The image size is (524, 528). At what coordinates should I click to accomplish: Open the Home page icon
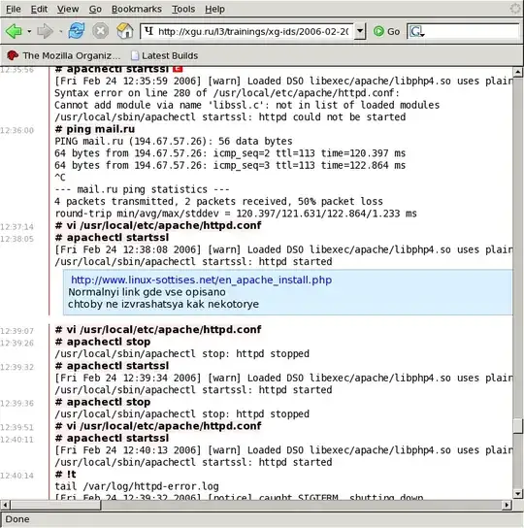(x=124, y=31)
